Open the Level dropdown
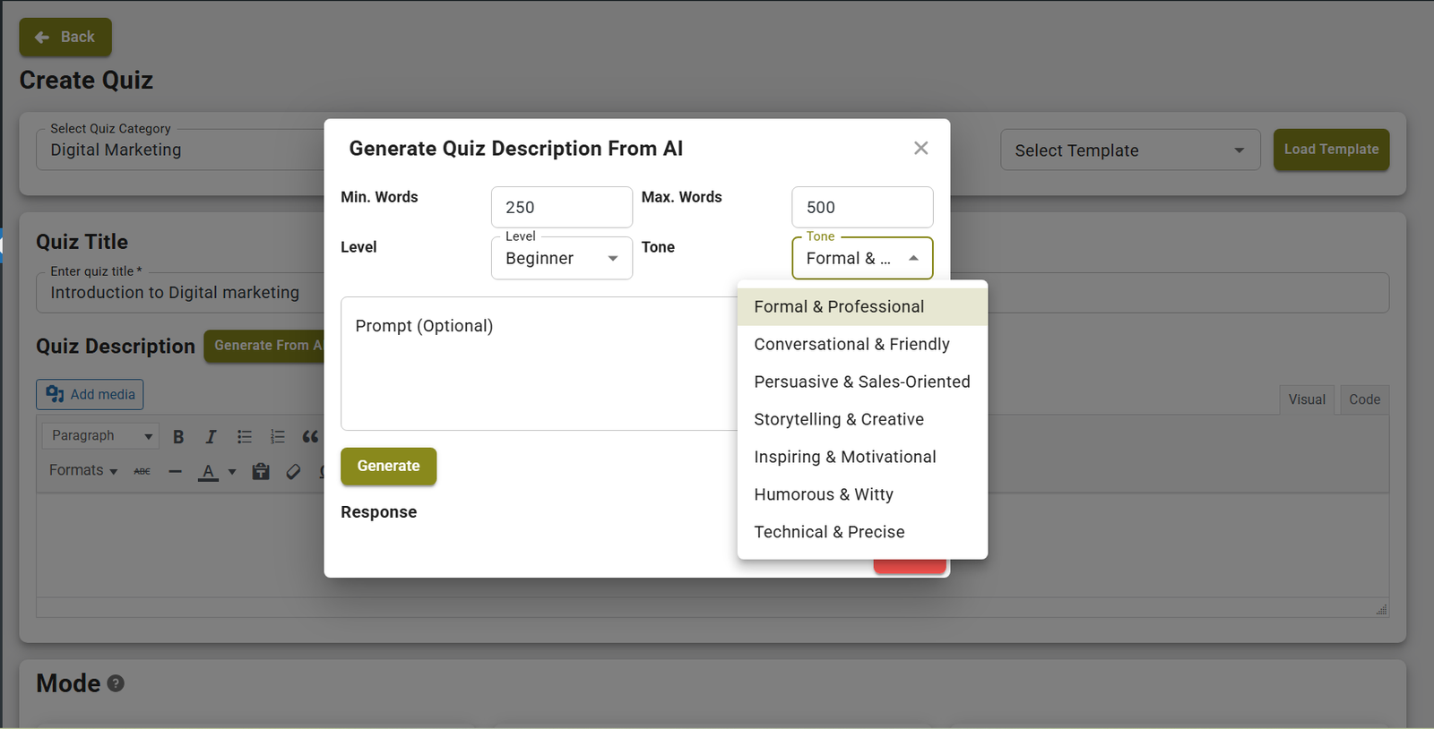1434x729 pixels. coord(562,259)
